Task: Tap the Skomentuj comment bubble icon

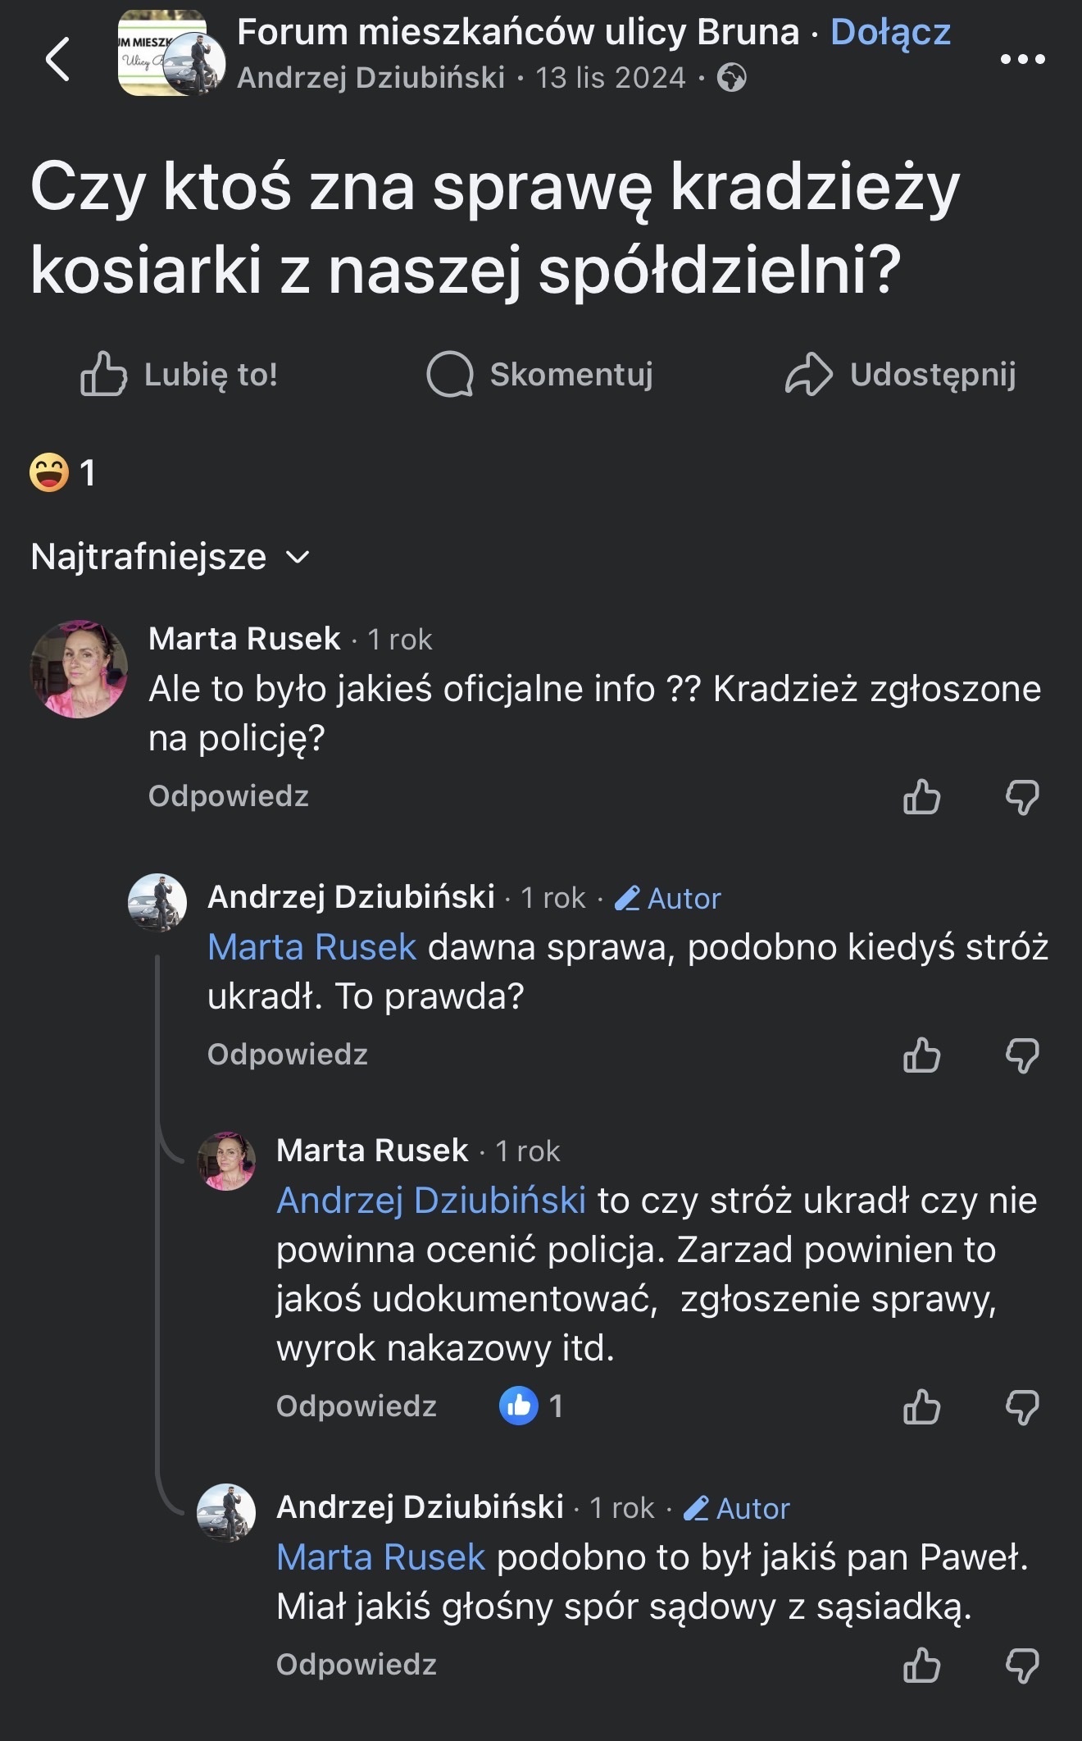Action: 450,375
